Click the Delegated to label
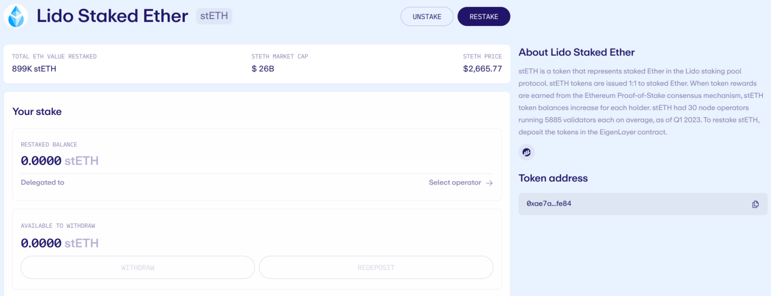The width and height of the screenshot is (771, 296). click(43, 183)
